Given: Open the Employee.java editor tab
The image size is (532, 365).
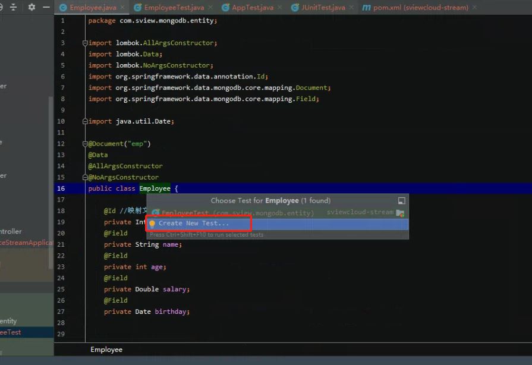Looking at the screenshot, I should (93, 8).
